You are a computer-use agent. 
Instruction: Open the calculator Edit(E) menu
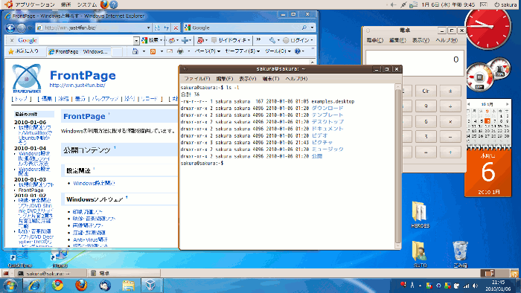[x=397, y=40]
